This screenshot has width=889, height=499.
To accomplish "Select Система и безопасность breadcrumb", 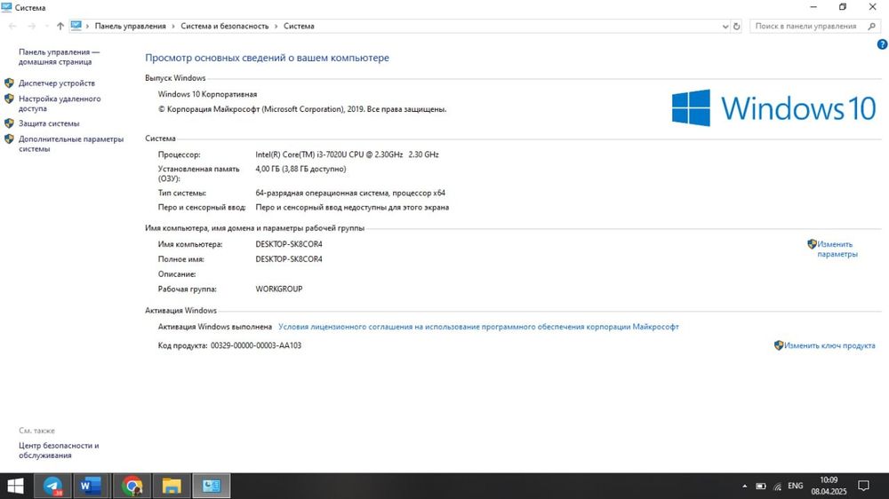I will tap(225, 26).
